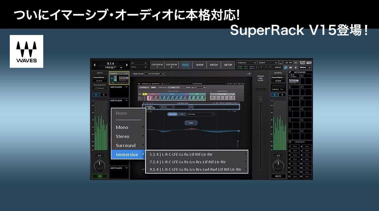Open the input PowerStation dropdown

(99, 77)
